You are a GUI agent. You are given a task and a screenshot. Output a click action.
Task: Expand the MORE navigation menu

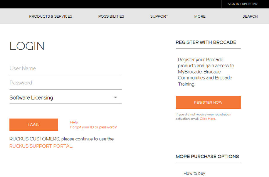coord(200,16)
